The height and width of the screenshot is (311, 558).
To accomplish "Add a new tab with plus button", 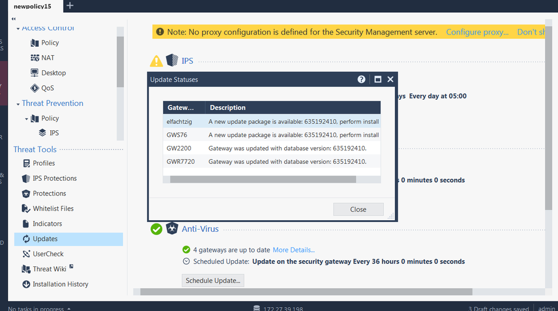I will (x=70, y=6).
